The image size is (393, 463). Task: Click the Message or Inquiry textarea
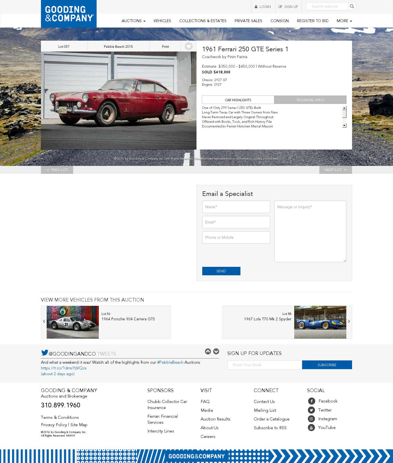(x=310, y=231)
